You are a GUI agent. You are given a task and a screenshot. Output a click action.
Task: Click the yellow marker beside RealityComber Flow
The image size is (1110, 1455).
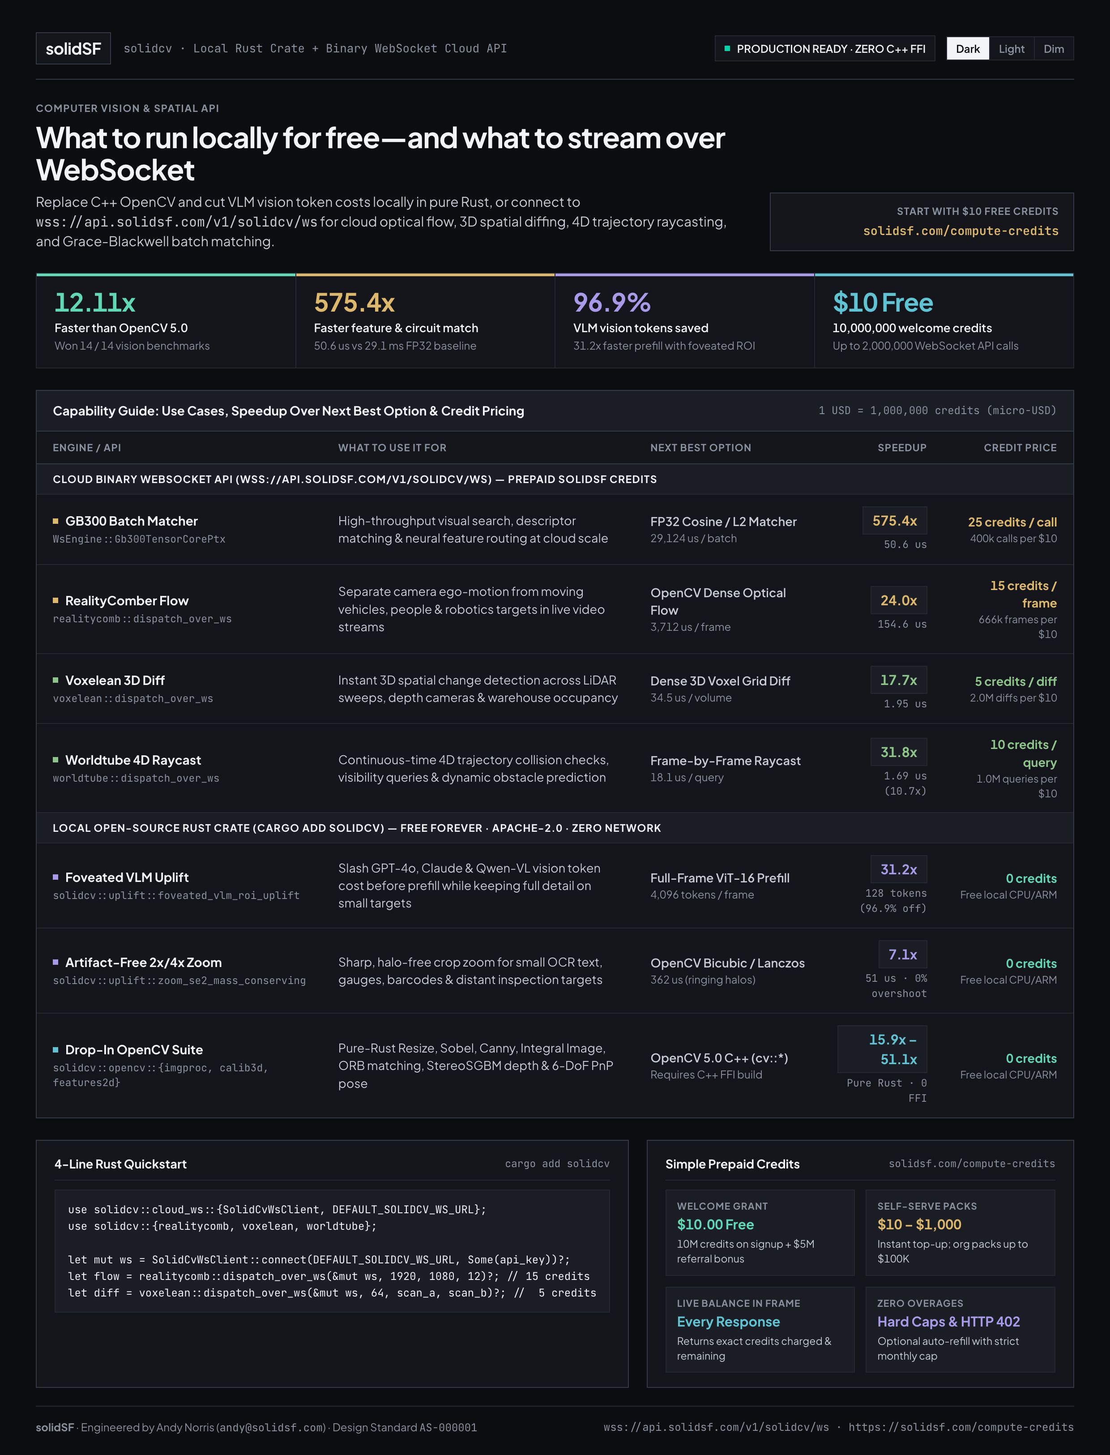55,601
